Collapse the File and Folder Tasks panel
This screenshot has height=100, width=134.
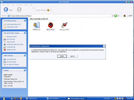click(25, 33)
